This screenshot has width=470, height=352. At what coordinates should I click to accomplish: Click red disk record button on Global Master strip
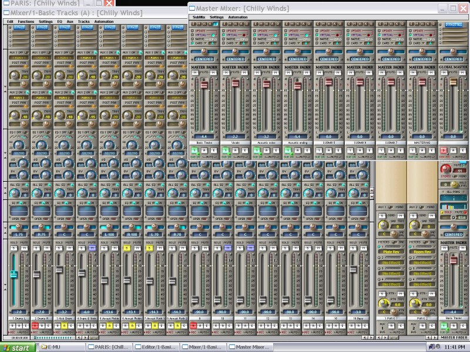444,150
